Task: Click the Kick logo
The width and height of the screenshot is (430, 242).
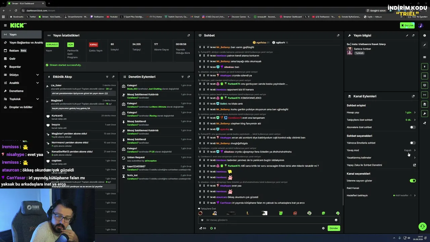Action: 18,25
